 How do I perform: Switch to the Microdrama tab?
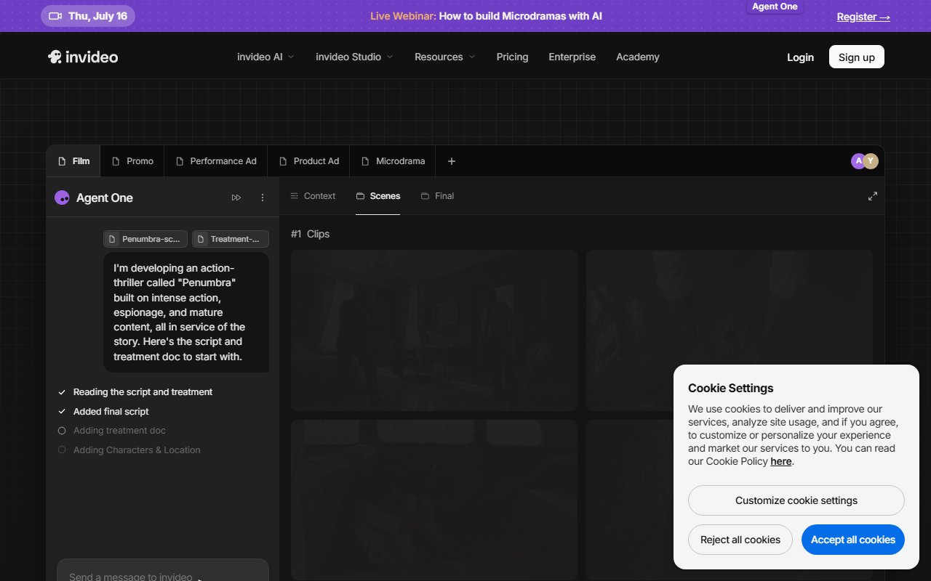[x=393, y=161]
